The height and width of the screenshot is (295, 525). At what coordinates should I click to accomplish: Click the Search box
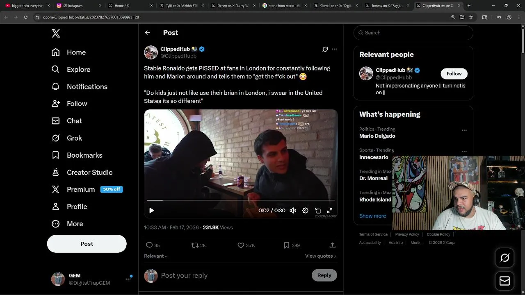pos(413,33)
